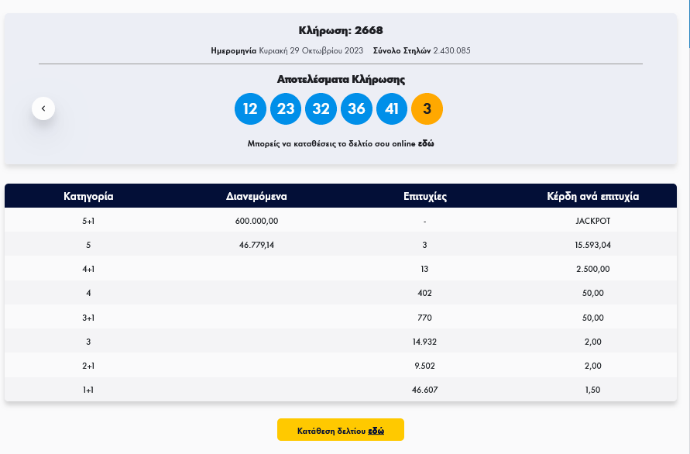Click the orange Joker ball number 3
Viewport: 690px width, 454px height.
(427, 108)
